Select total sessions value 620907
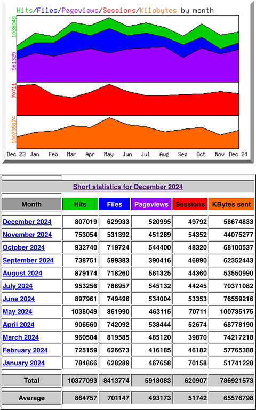Screen dimensions: 256x410 pyautogui.click(x=196, y=381)
